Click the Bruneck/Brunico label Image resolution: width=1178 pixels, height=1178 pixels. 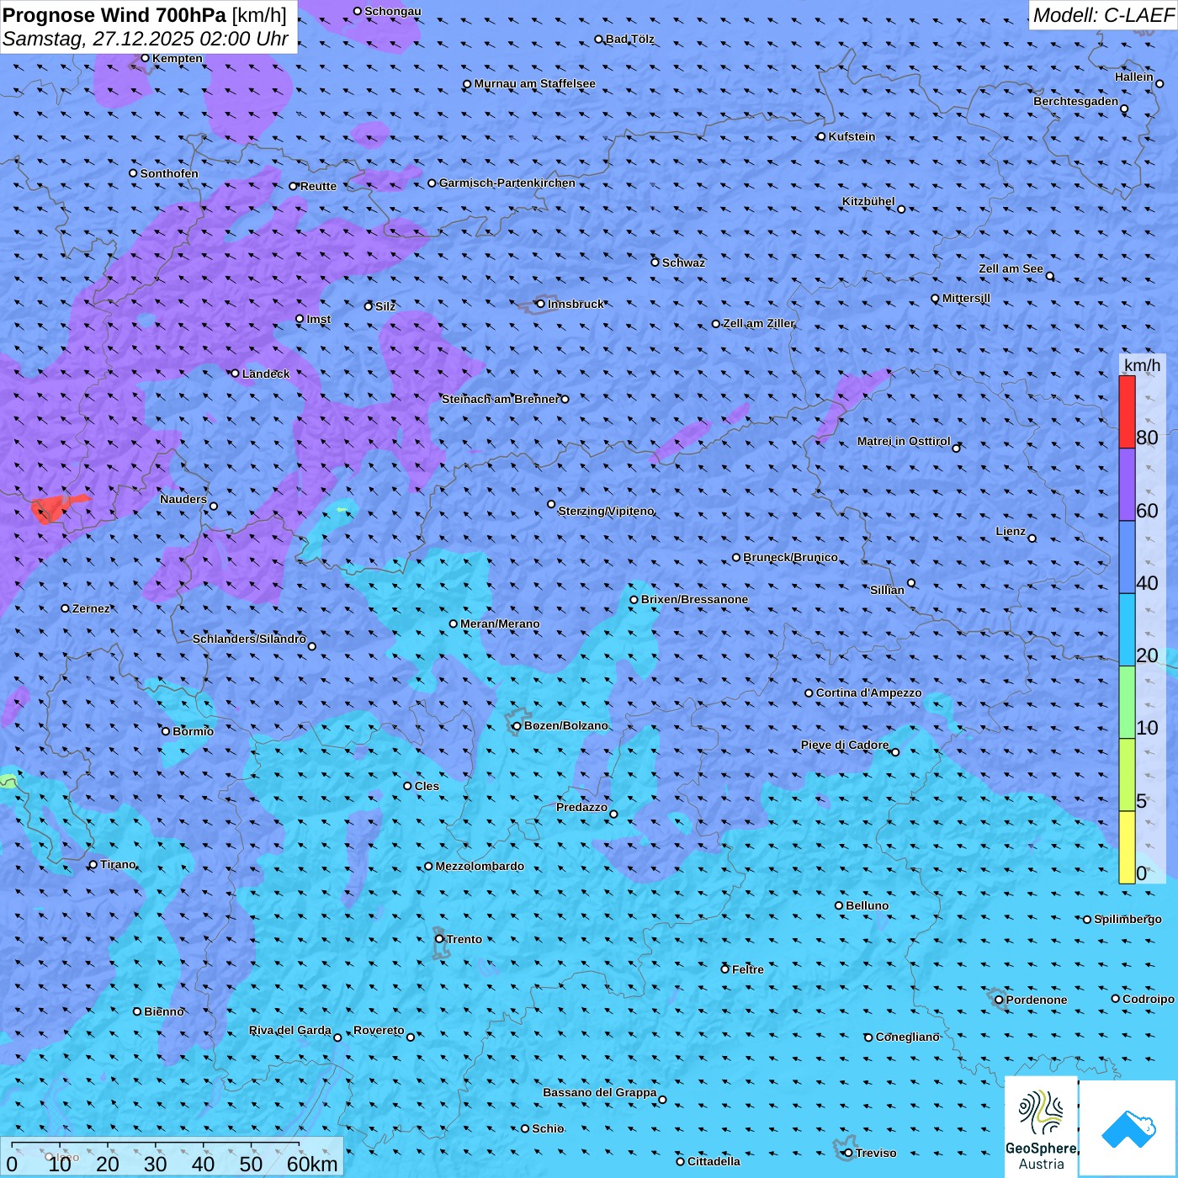coord(790,557)
